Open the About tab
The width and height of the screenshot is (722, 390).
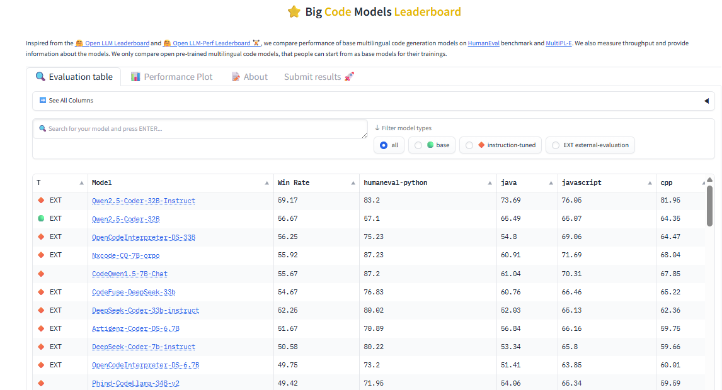point(249,77)
